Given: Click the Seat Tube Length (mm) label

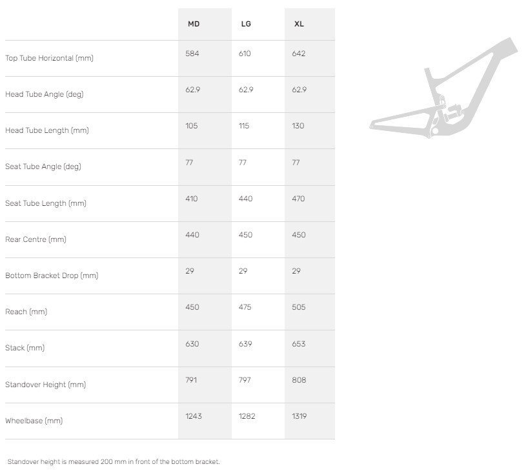Looking at the screenshot, I should (x=45, y=203).
